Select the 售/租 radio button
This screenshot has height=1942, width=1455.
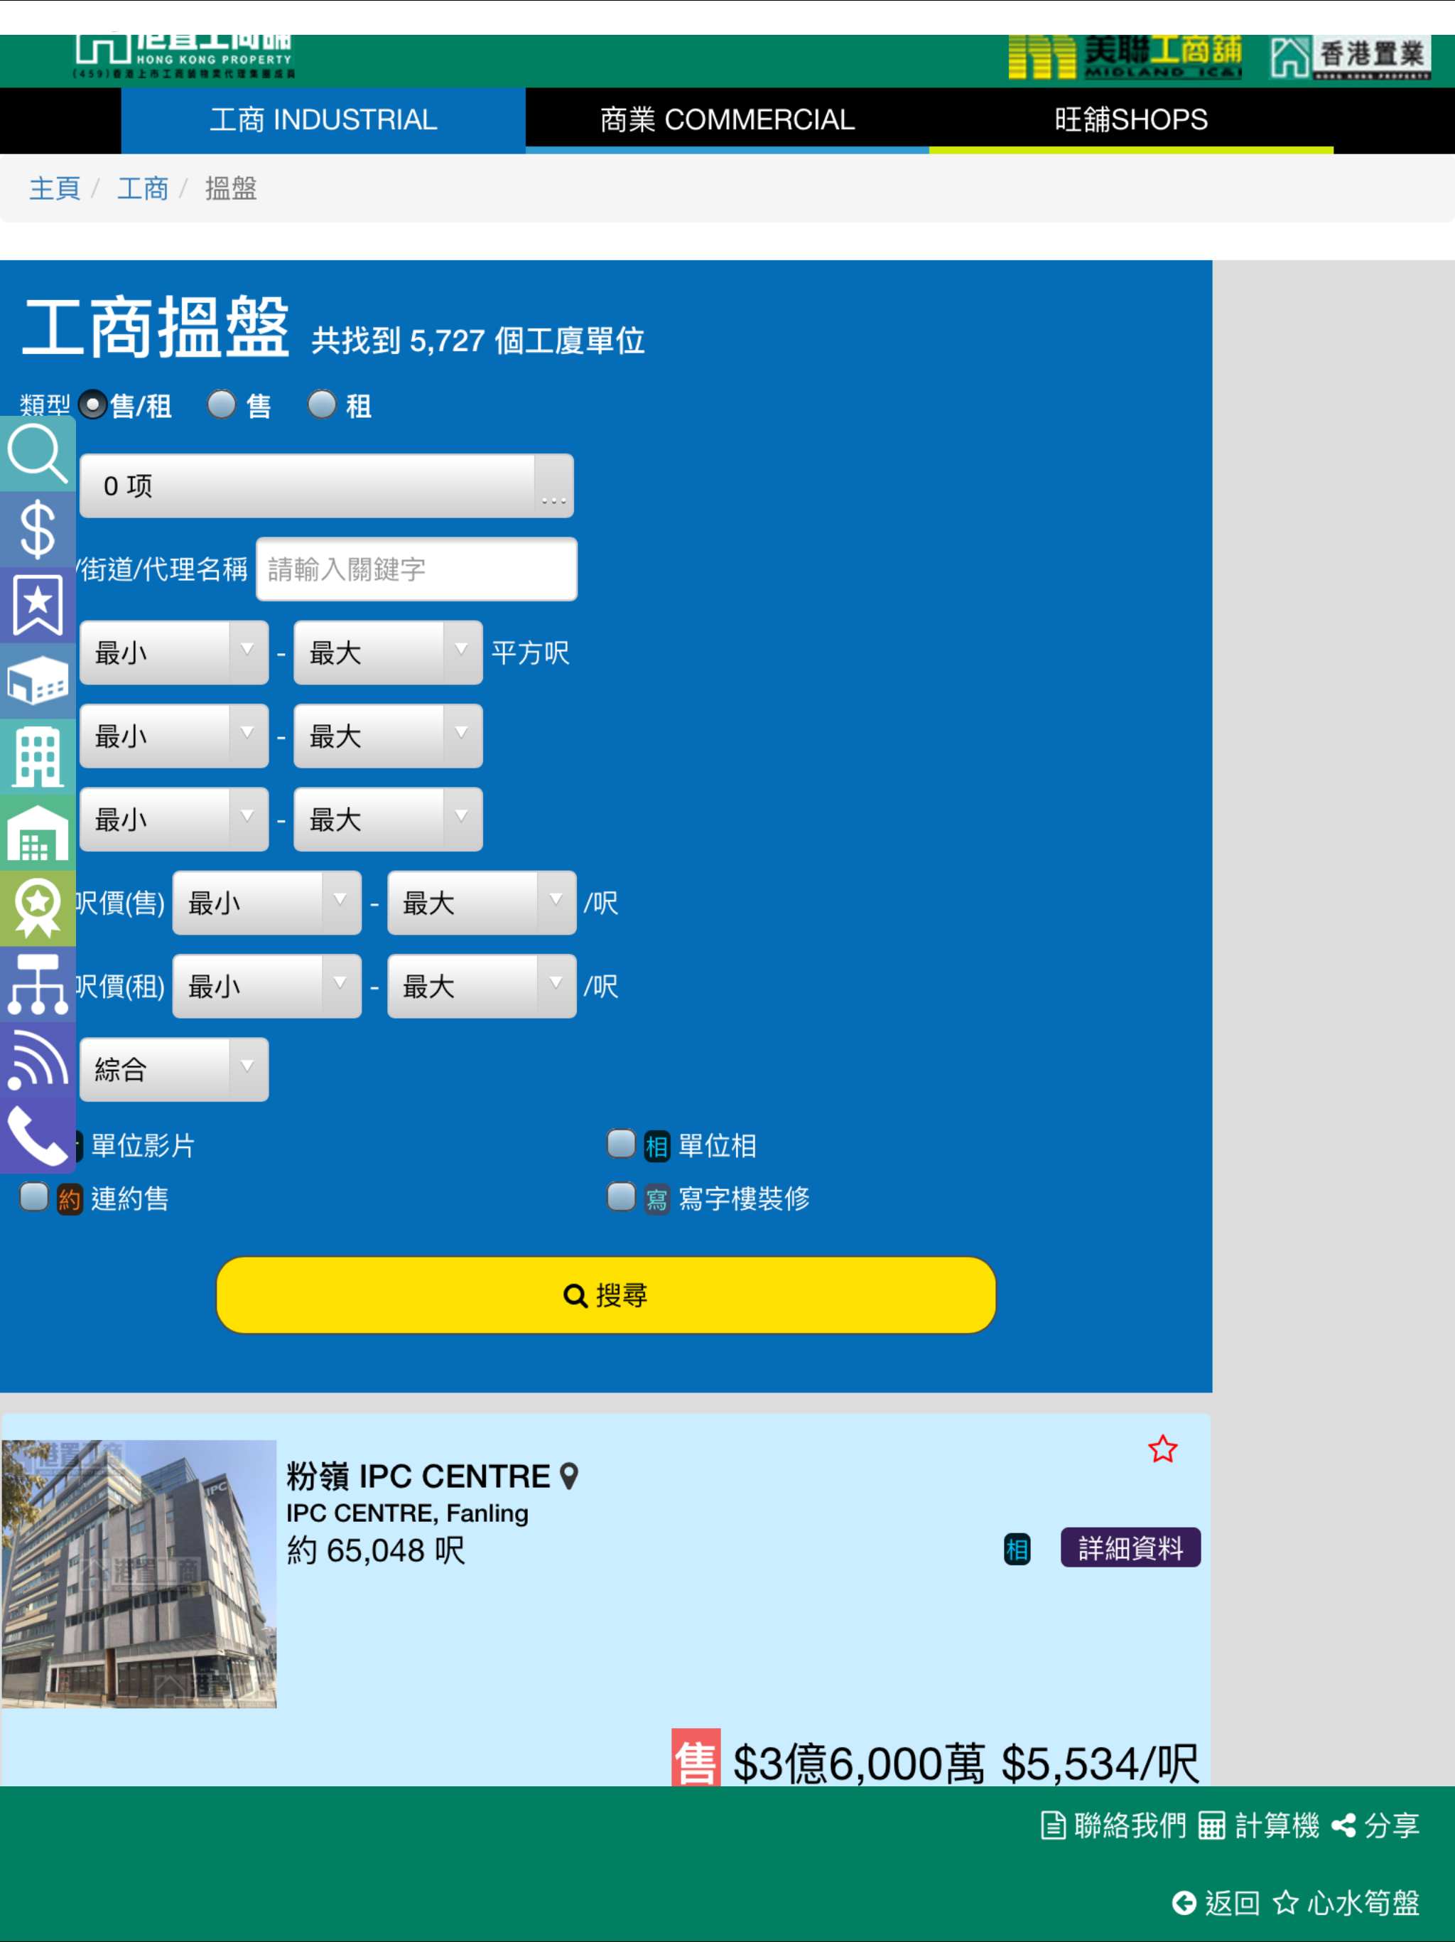92,404
